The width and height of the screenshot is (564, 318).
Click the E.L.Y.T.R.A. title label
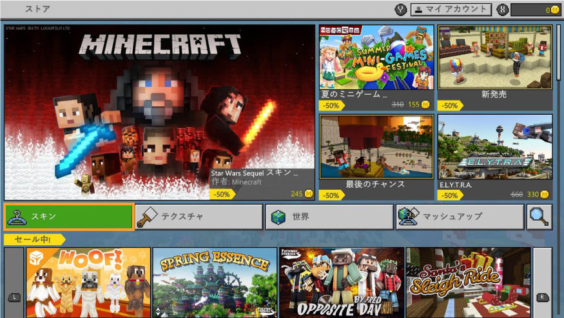click(x=456, y=184)
